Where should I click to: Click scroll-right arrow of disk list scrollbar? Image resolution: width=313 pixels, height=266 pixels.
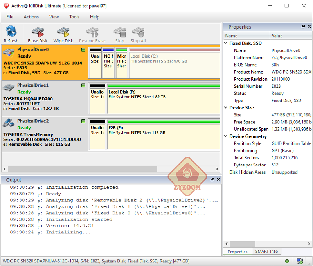(217, 169)
